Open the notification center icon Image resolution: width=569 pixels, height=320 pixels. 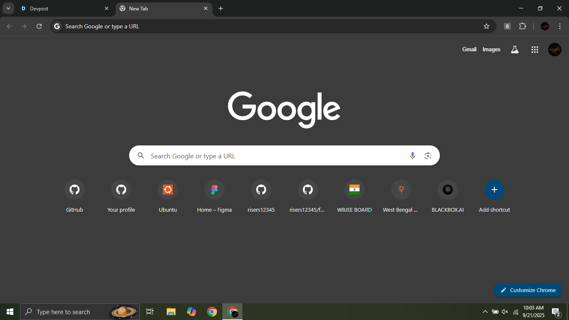[x=556, y=312]
